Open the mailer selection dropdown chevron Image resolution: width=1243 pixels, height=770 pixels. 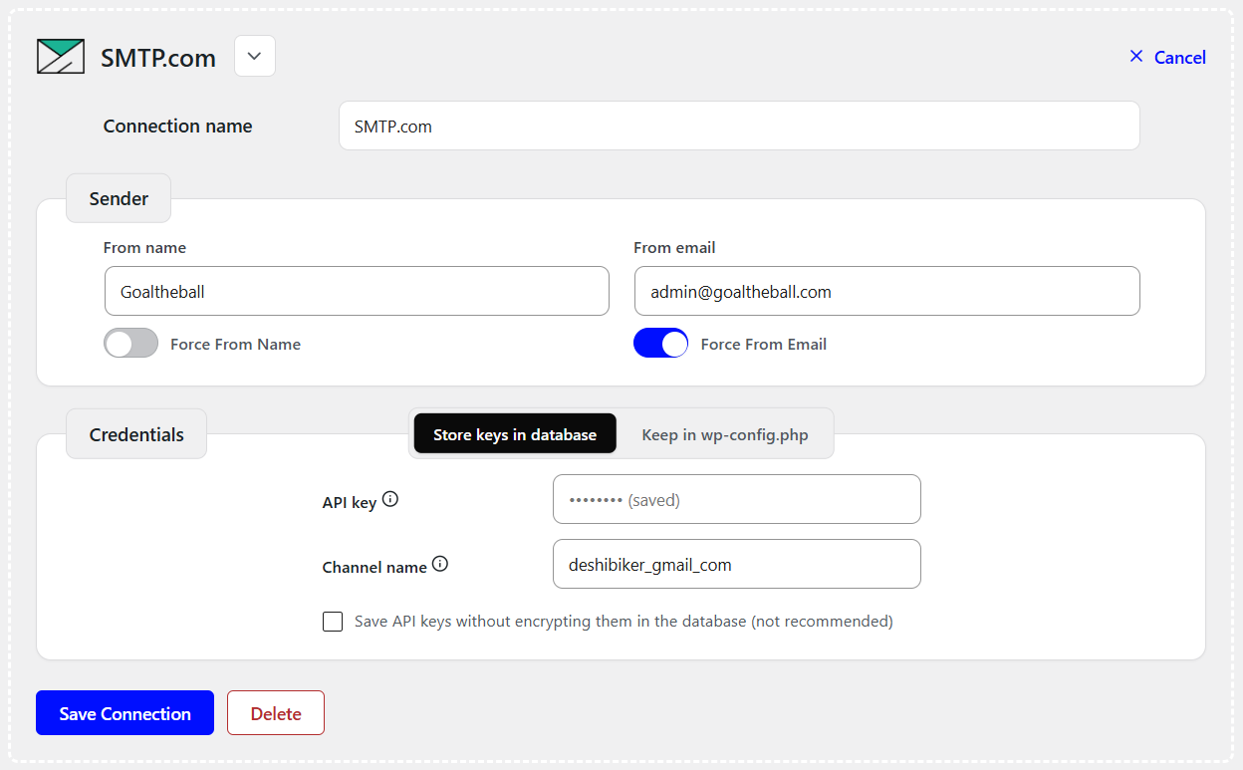click(x=255, y=56)
